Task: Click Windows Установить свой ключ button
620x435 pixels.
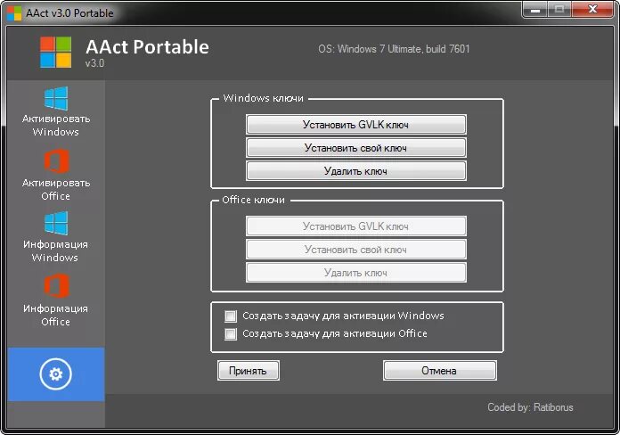Action: (x=355, y=148)
